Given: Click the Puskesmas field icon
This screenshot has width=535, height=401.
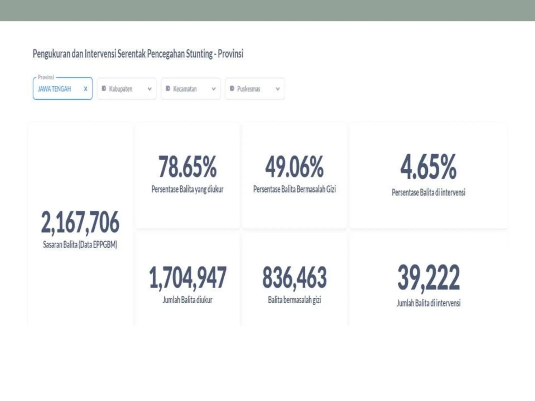Looking at the screenshot, I should click(x=232, y=89).
